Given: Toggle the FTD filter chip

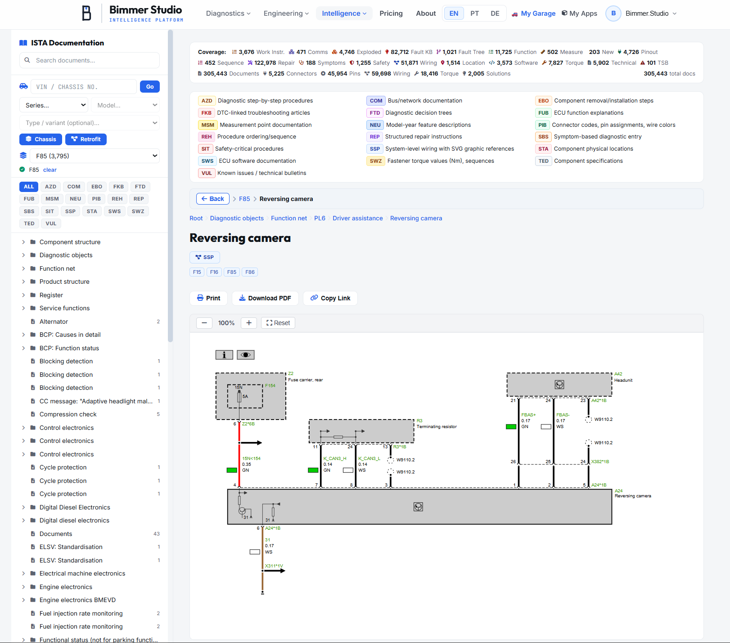Looking at the screenshot, I should tap(140, 187).
